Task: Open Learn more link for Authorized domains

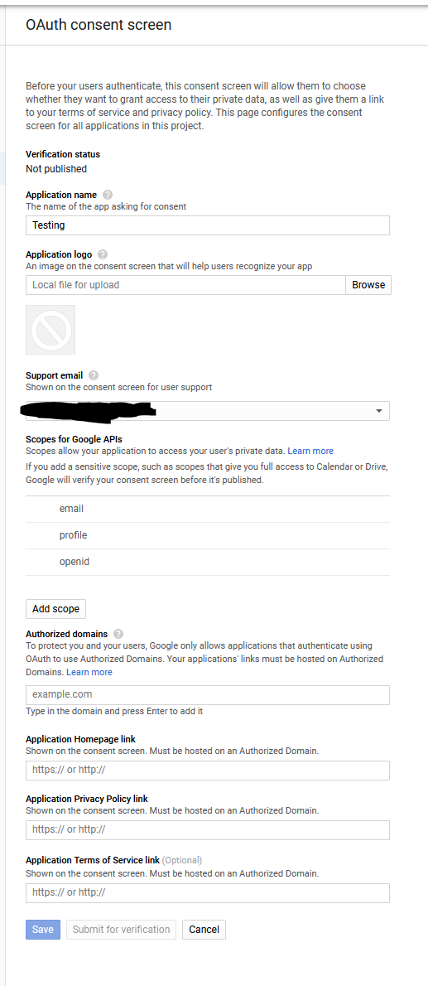Action: point(89,672)
